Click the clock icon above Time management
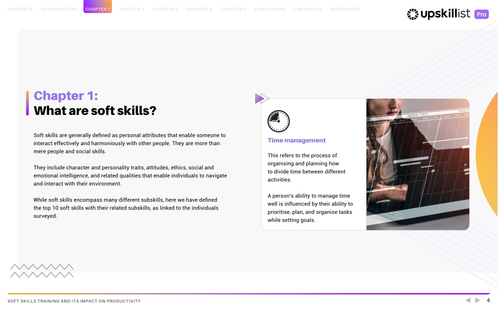Screen dimensions: 498x310 [x=279, y=121]
